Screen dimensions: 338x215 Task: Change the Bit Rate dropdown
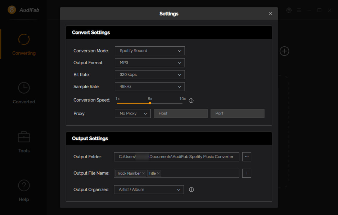150,75
